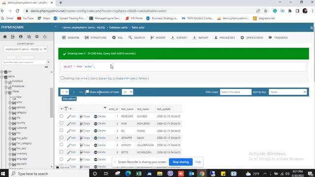Open Outlook from the taskbar

[191, 174]
